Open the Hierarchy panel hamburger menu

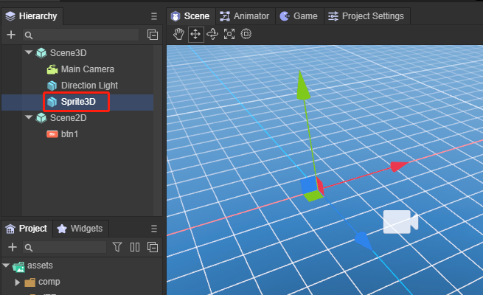pos(153,15)
